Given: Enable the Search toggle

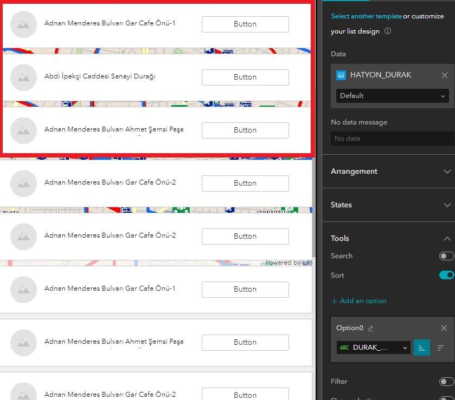Looking at the screenshot, I should [x=446, y=256].
